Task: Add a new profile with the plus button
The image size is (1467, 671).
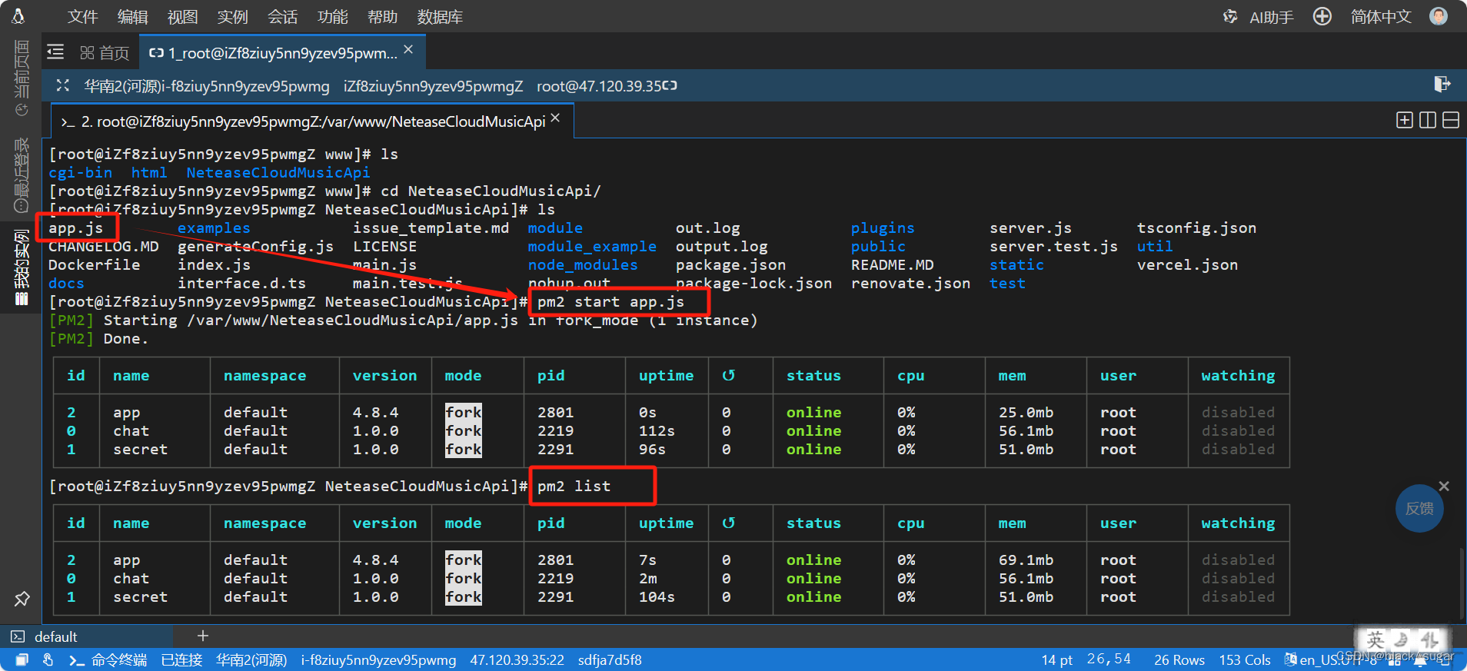Action: (x=203, y=636)
